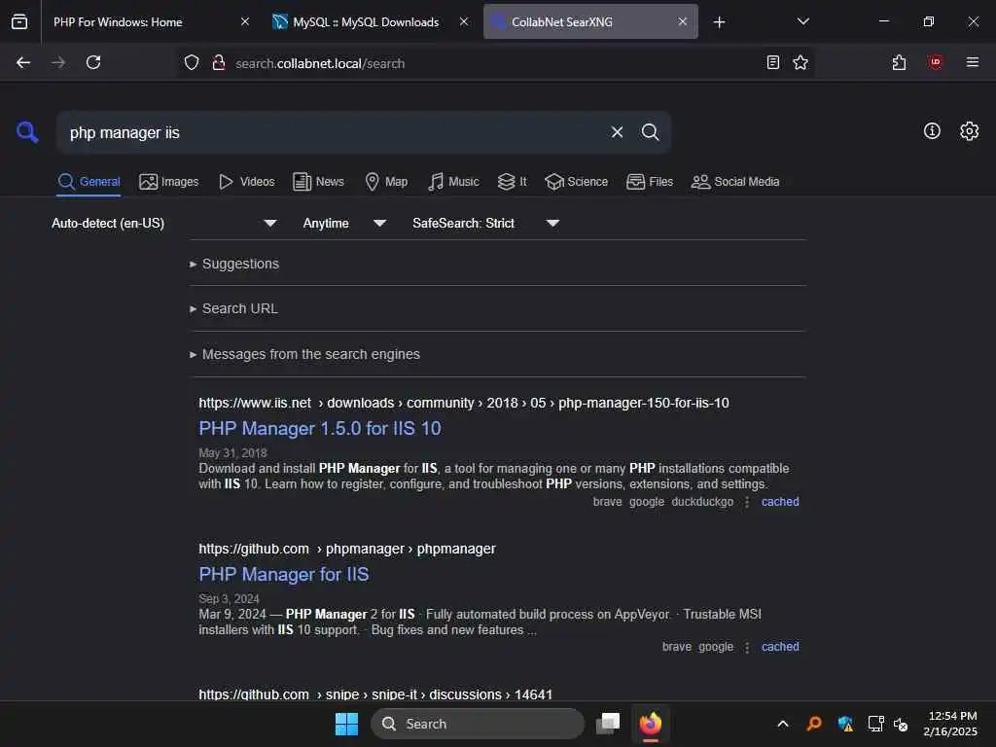The image size is (996, 747).
Task: Open a new browser tab
Action: click(x=719, y=22)
